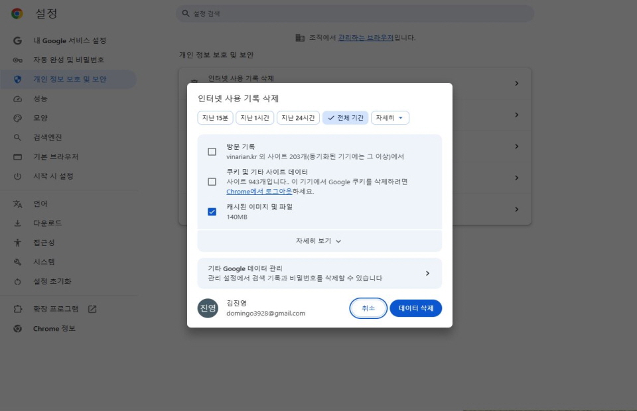
Task: Select the 지난 24시간 time range
Action: coord(298,118)
